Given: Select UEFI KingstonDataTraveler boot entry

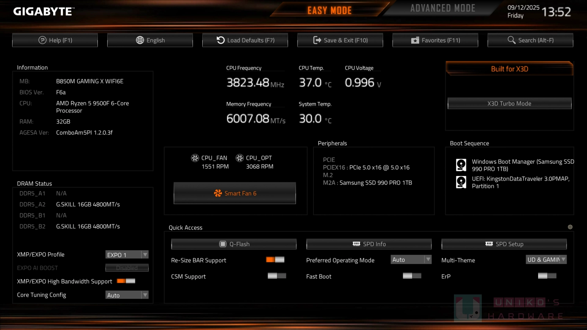Looking at the screenshot, I should (513, 182).
